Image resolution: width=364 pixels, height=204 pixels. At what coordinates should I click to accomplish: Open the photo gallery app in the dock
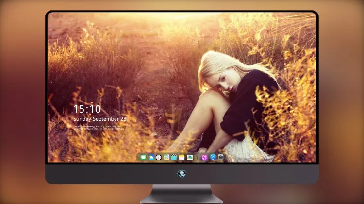pyautogui.click(x=190, y=157)
